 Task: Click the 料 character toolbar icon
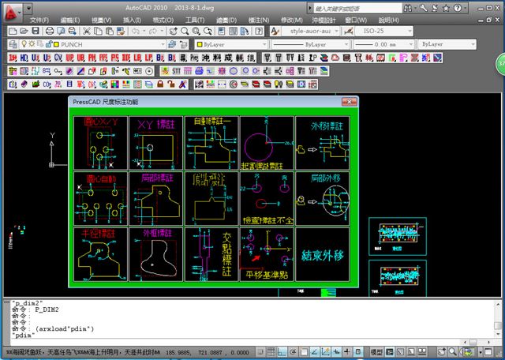click(217, 58)
